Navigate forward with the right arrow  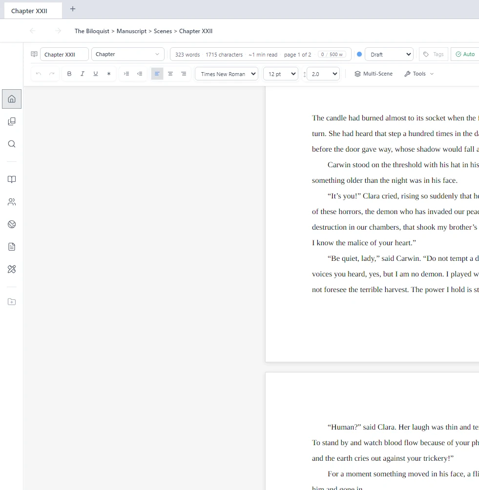(58, 31)
